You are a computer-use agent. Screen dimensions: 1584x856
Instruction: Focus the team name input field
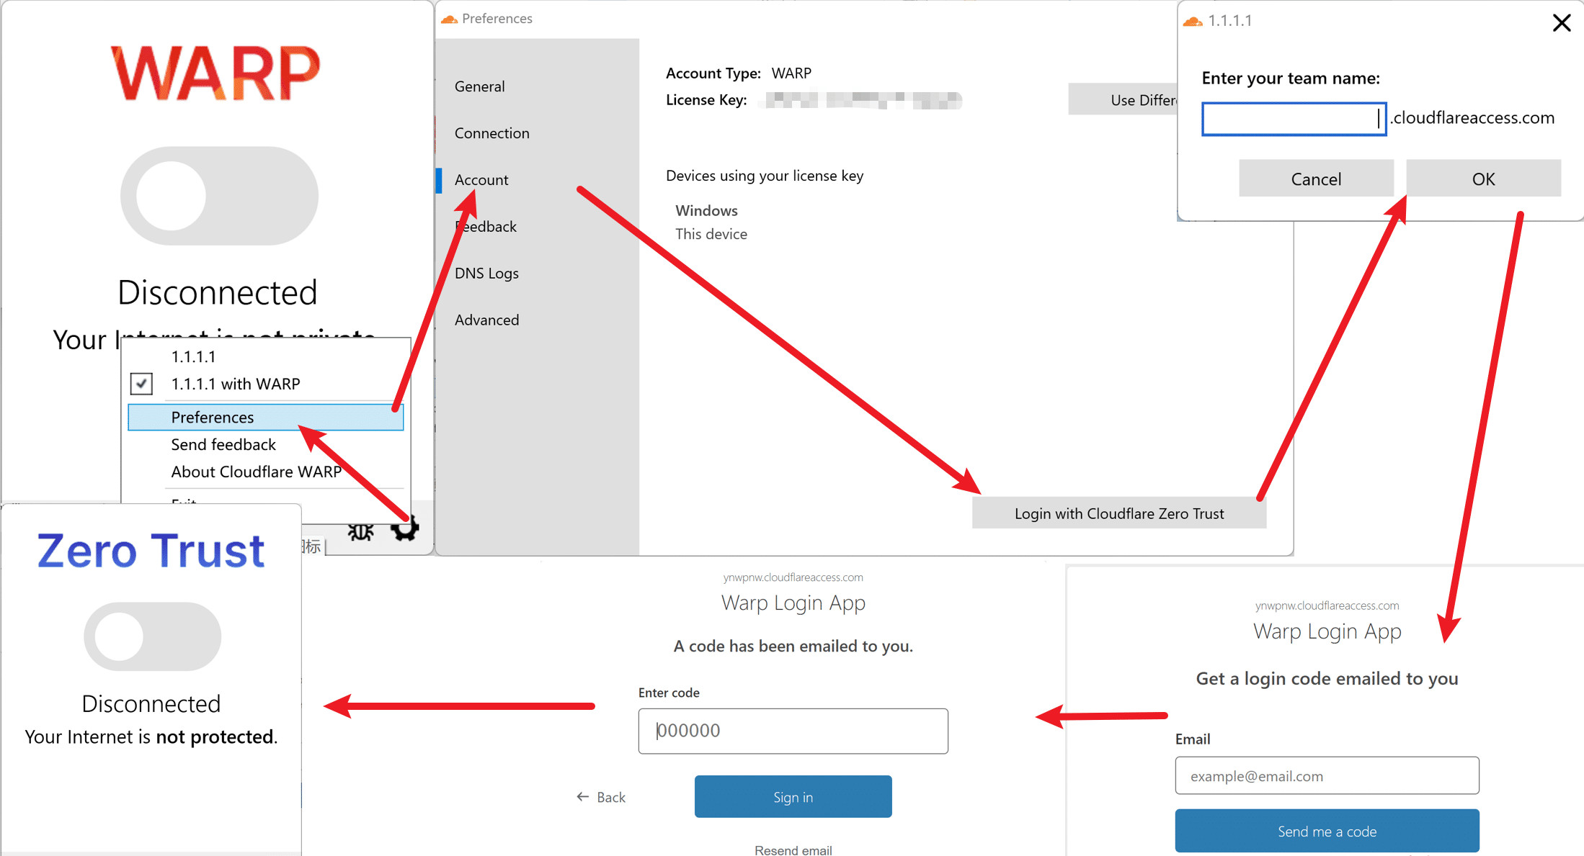(x=1293, y=119)
